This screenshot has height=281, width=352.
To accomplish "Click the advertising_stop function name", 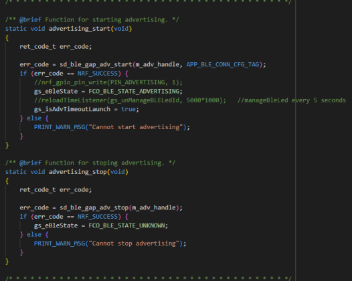I will pyautogui.click(x=78, y=172).
